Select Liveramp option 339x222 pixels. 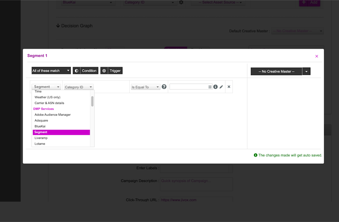click(41, 138)
